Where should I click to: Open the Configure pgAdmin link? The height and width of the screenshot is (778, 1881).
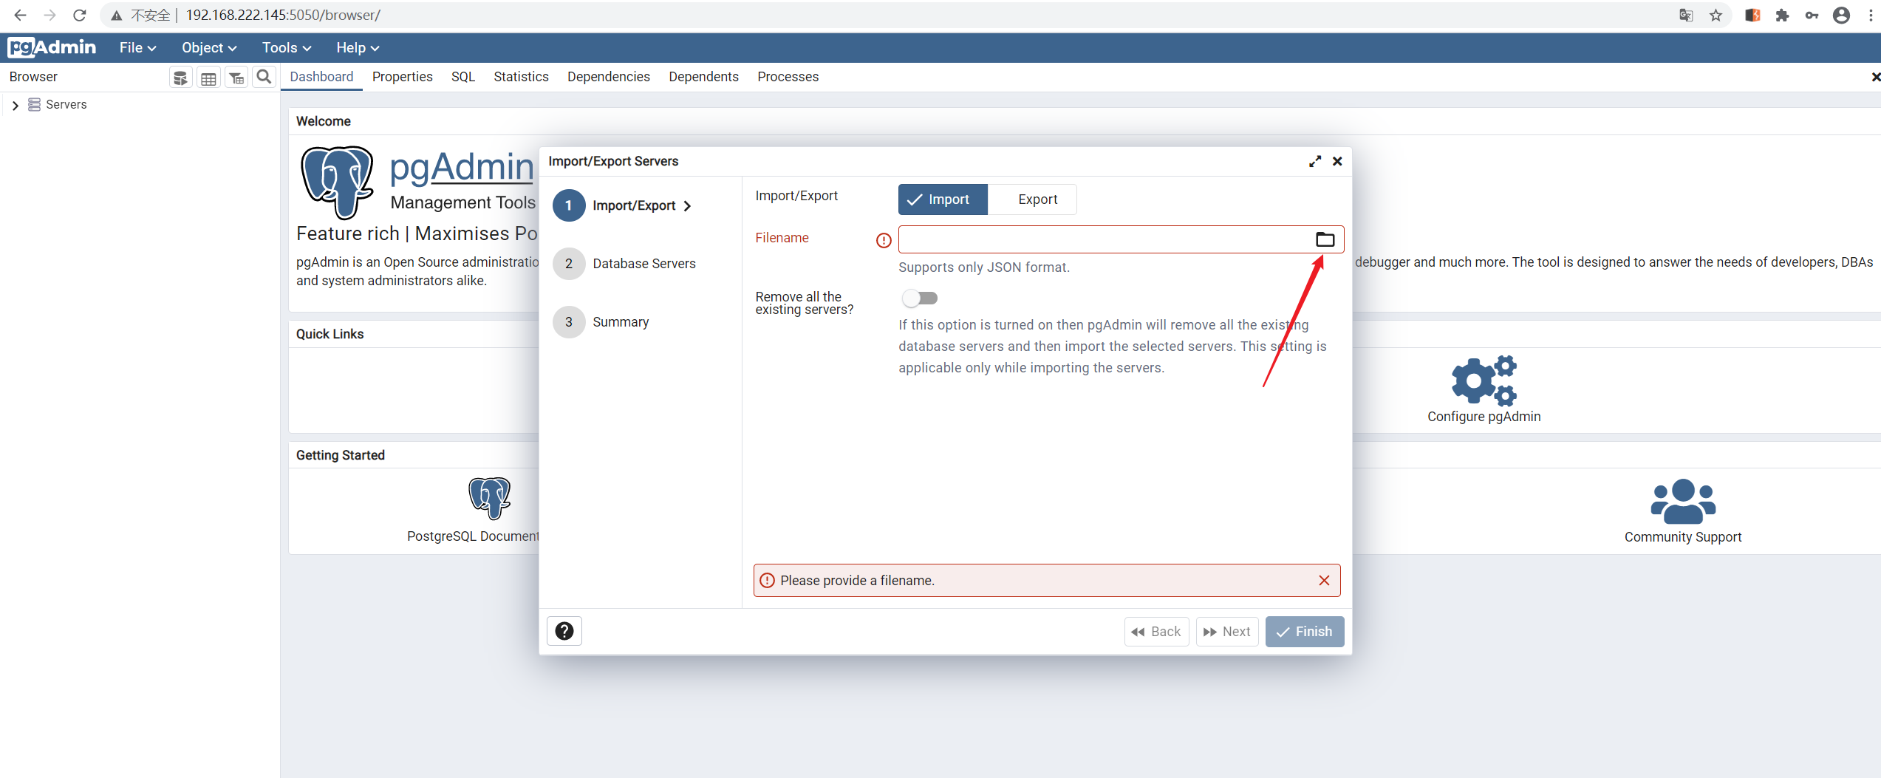(x=1484, y=417)
